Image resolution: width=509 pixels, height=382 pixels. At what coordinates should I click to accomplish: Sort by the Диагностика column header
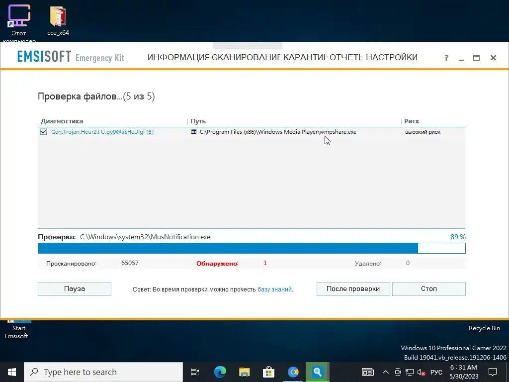[x=62, y=121]
